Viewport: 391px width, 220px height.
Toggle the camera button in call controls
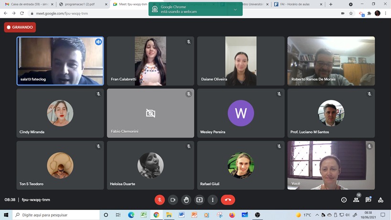[x=173, y=200]
